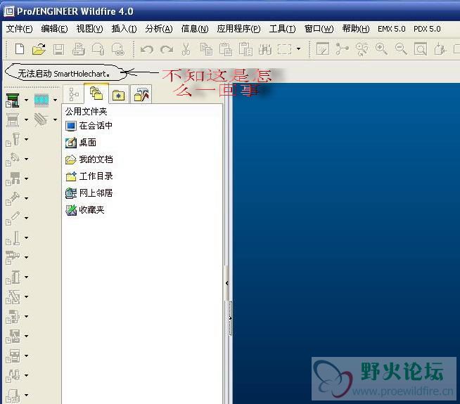This screenshot has height=404, width=460.
Task: Open the 工具(T) Tools menu
Action: coord(283,29)
